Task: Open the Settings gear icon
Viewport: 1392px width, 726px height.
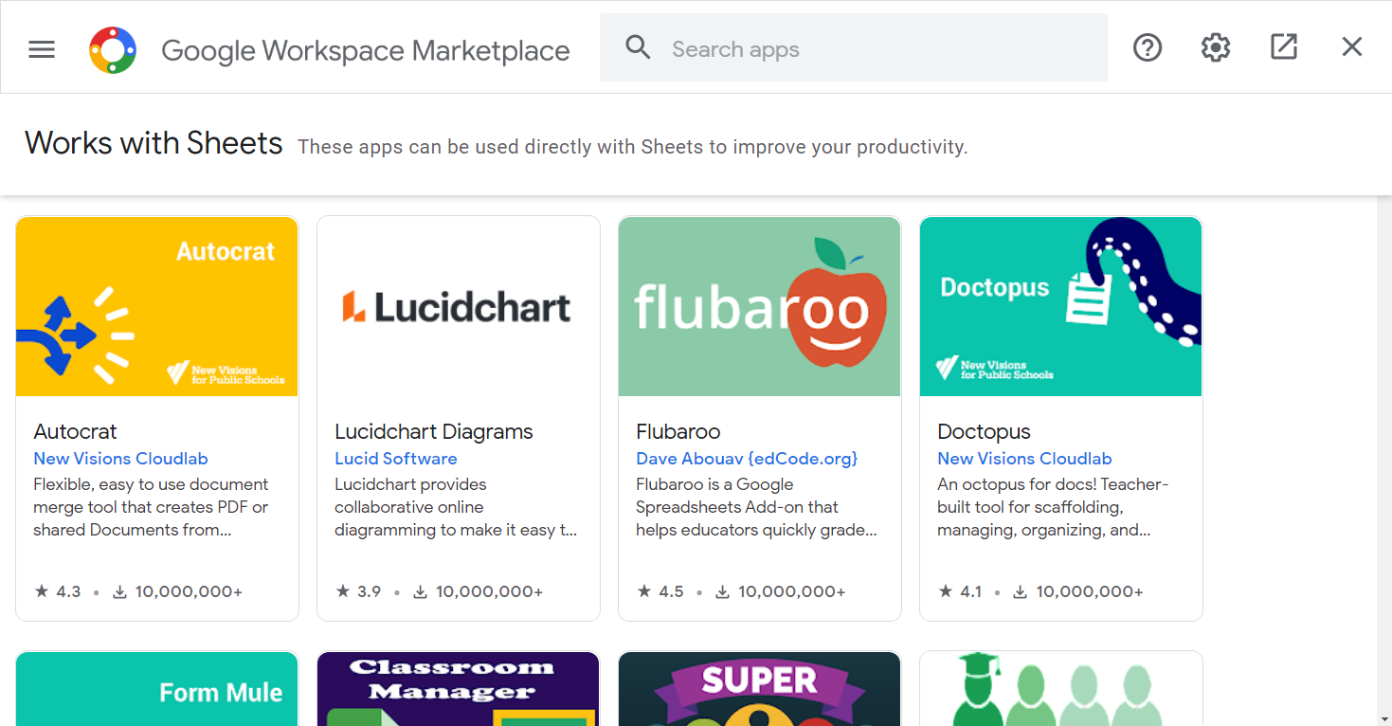Action: 1216,47
